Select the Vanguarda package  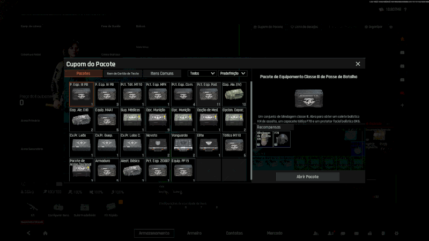coord(183,145)
